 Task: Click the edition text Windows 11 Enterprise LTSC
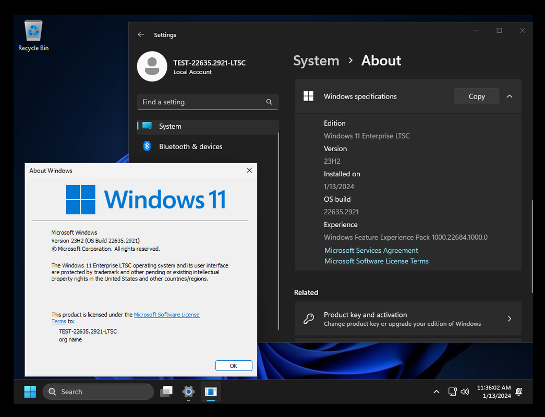[367, 136]
